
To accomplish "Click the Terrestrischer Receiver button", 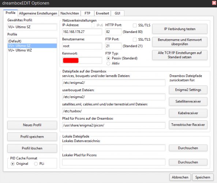I will click(x=188, y=125).
